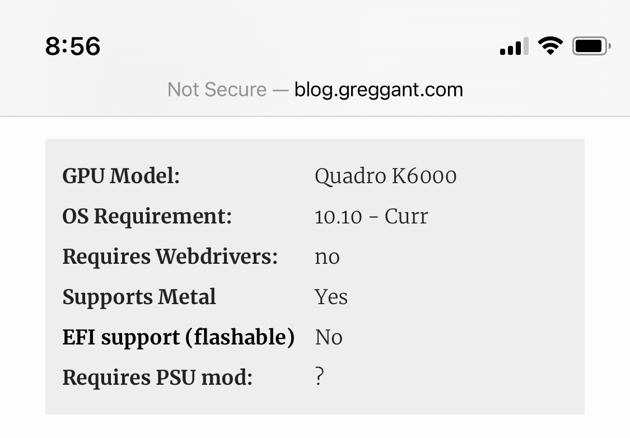
Task: Tap the EFI support No value
Action: point(329,337)
